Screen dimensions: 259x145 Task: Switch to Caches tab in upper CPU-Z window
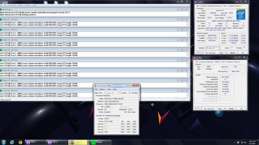tap(204, 6)
